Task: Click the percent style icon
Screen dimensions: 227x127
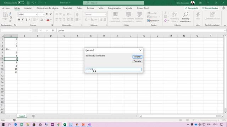Action: [x=92, y=20]
